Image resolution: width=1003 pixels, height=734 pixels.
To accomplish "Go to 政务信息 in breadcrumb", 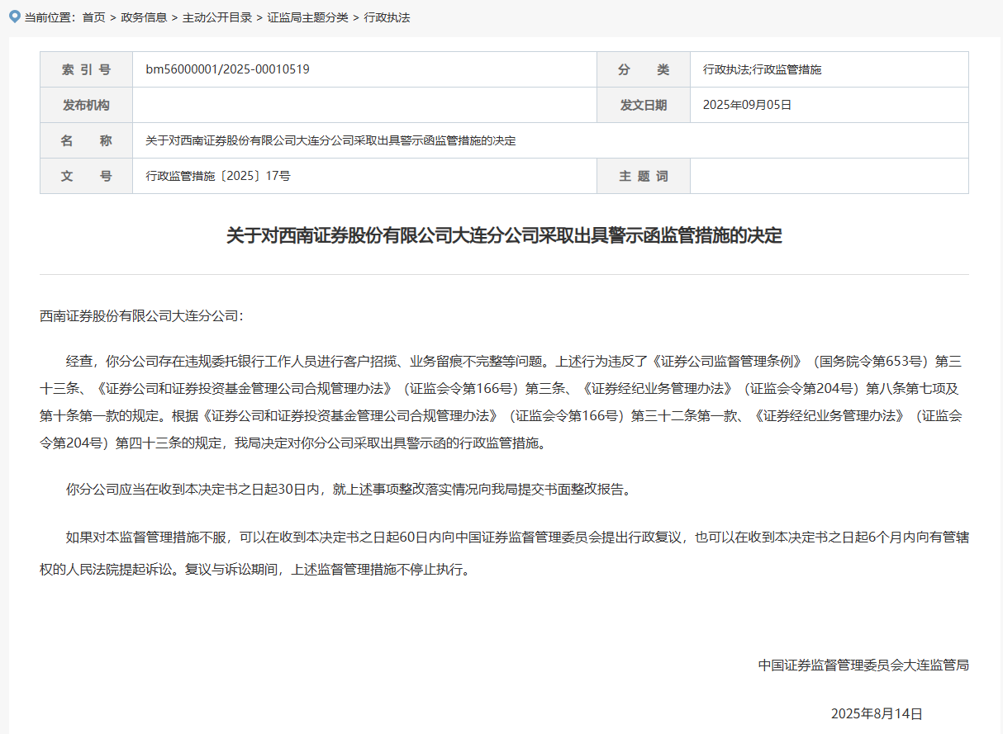I will [144, 17].
